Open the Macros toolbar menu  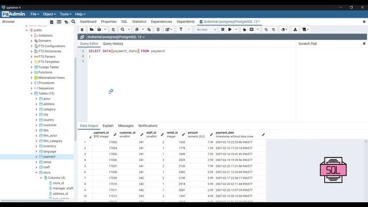pos(305,29)
